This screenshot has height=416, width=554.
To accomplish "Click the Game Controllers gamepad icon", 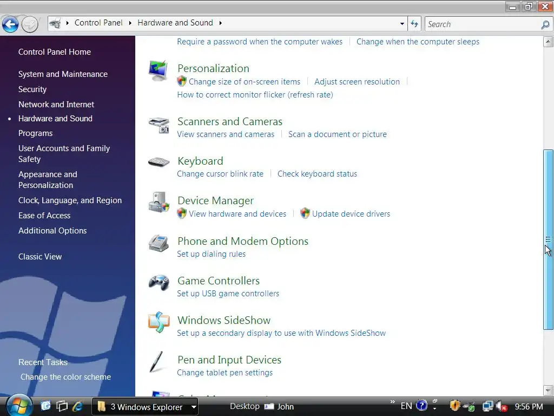I will (x=159, y=283).
